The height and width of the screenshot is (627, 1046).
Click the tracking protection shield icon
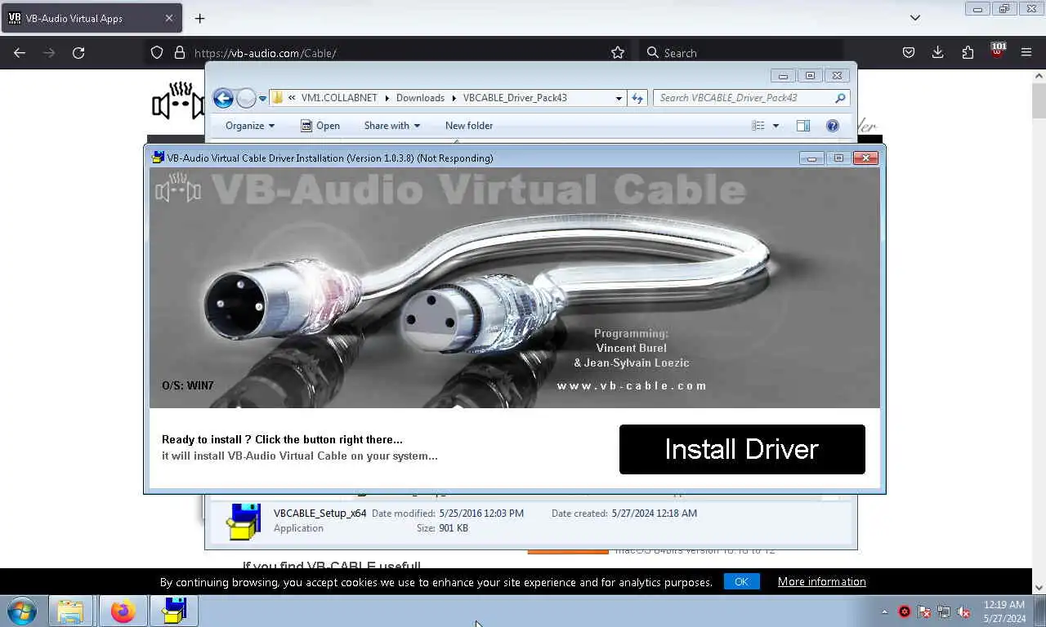coord(157,52)
